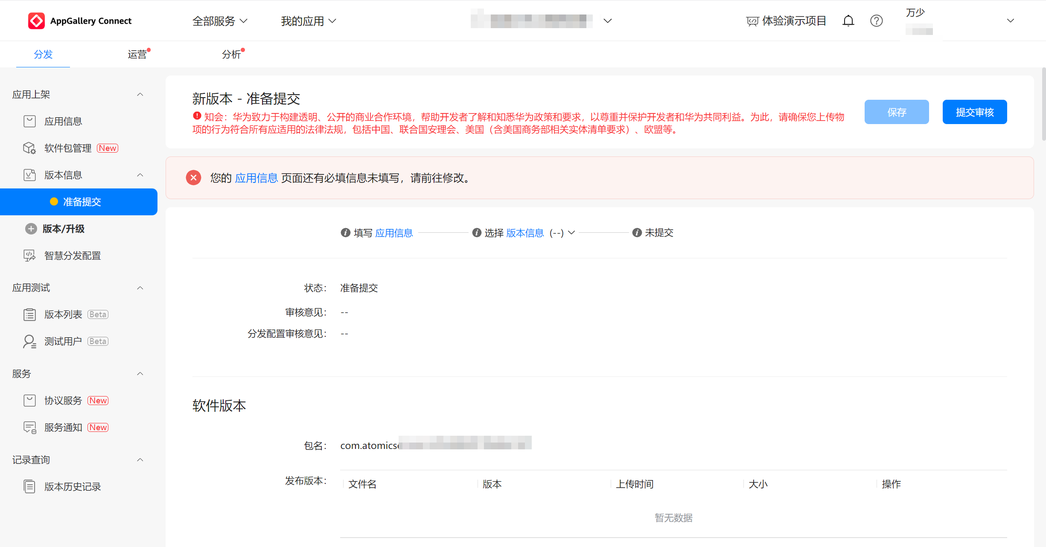Click the 智慧分发配置 sidebar icon
The image size is (1046, 547).
tap(29, 255)
